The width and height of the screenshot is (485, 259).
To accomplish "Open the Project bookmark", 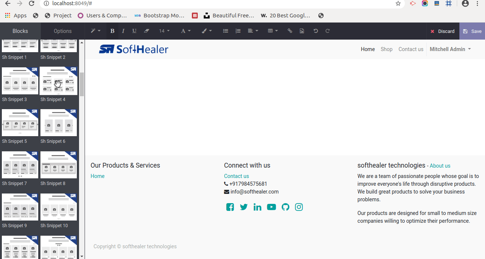I will point(58,16).
